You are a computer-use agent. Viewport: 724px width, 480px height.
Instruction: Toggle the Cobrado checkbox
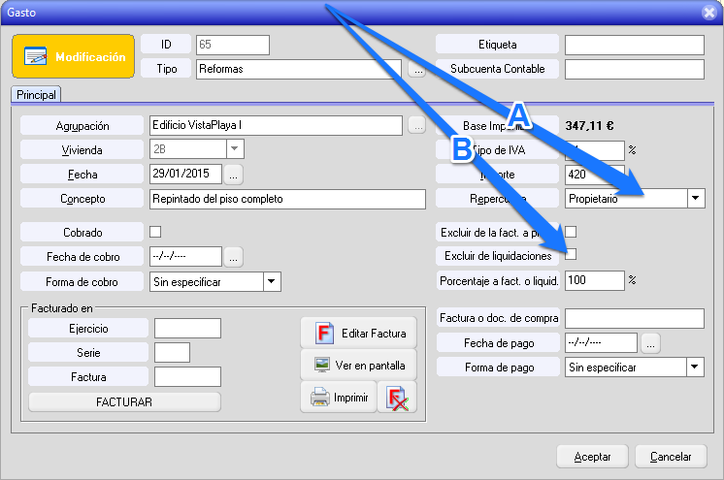[155, 232]
